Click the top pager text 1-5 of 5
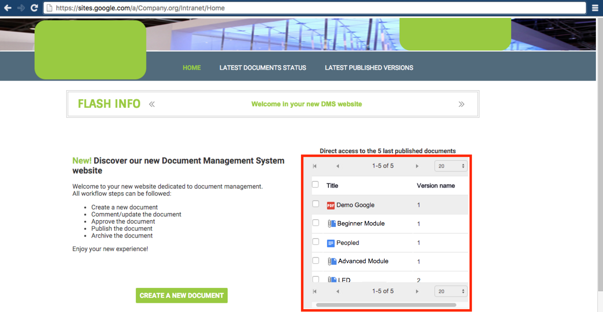 click(x=383, y=166)
